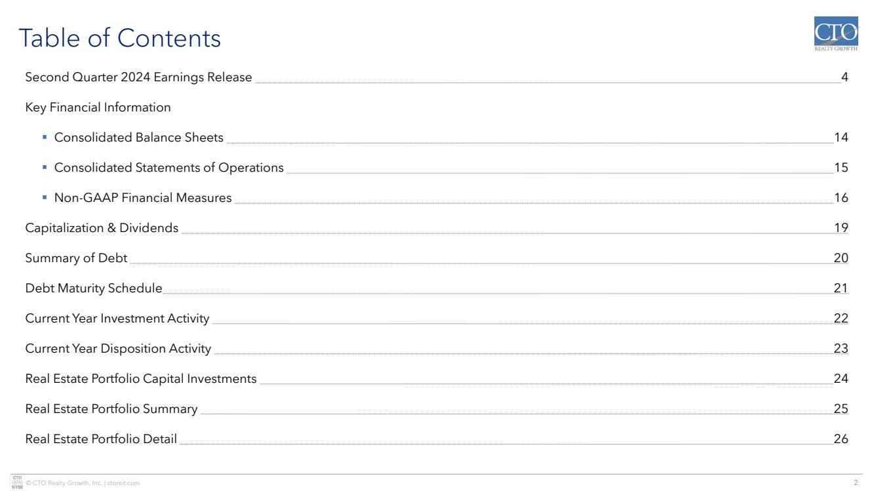Go to Current Year Investment Activity
Viewport: 874px width, 491px height.
pyautogui.click(x=117, y=319)
